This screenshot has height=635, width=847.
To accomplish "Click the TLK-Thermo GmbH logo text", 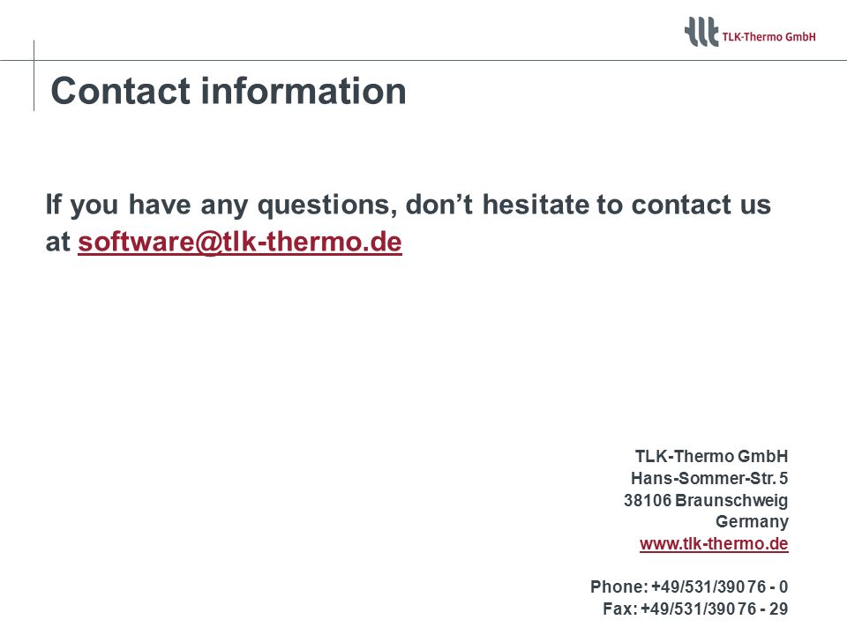I will click(768, 37).
